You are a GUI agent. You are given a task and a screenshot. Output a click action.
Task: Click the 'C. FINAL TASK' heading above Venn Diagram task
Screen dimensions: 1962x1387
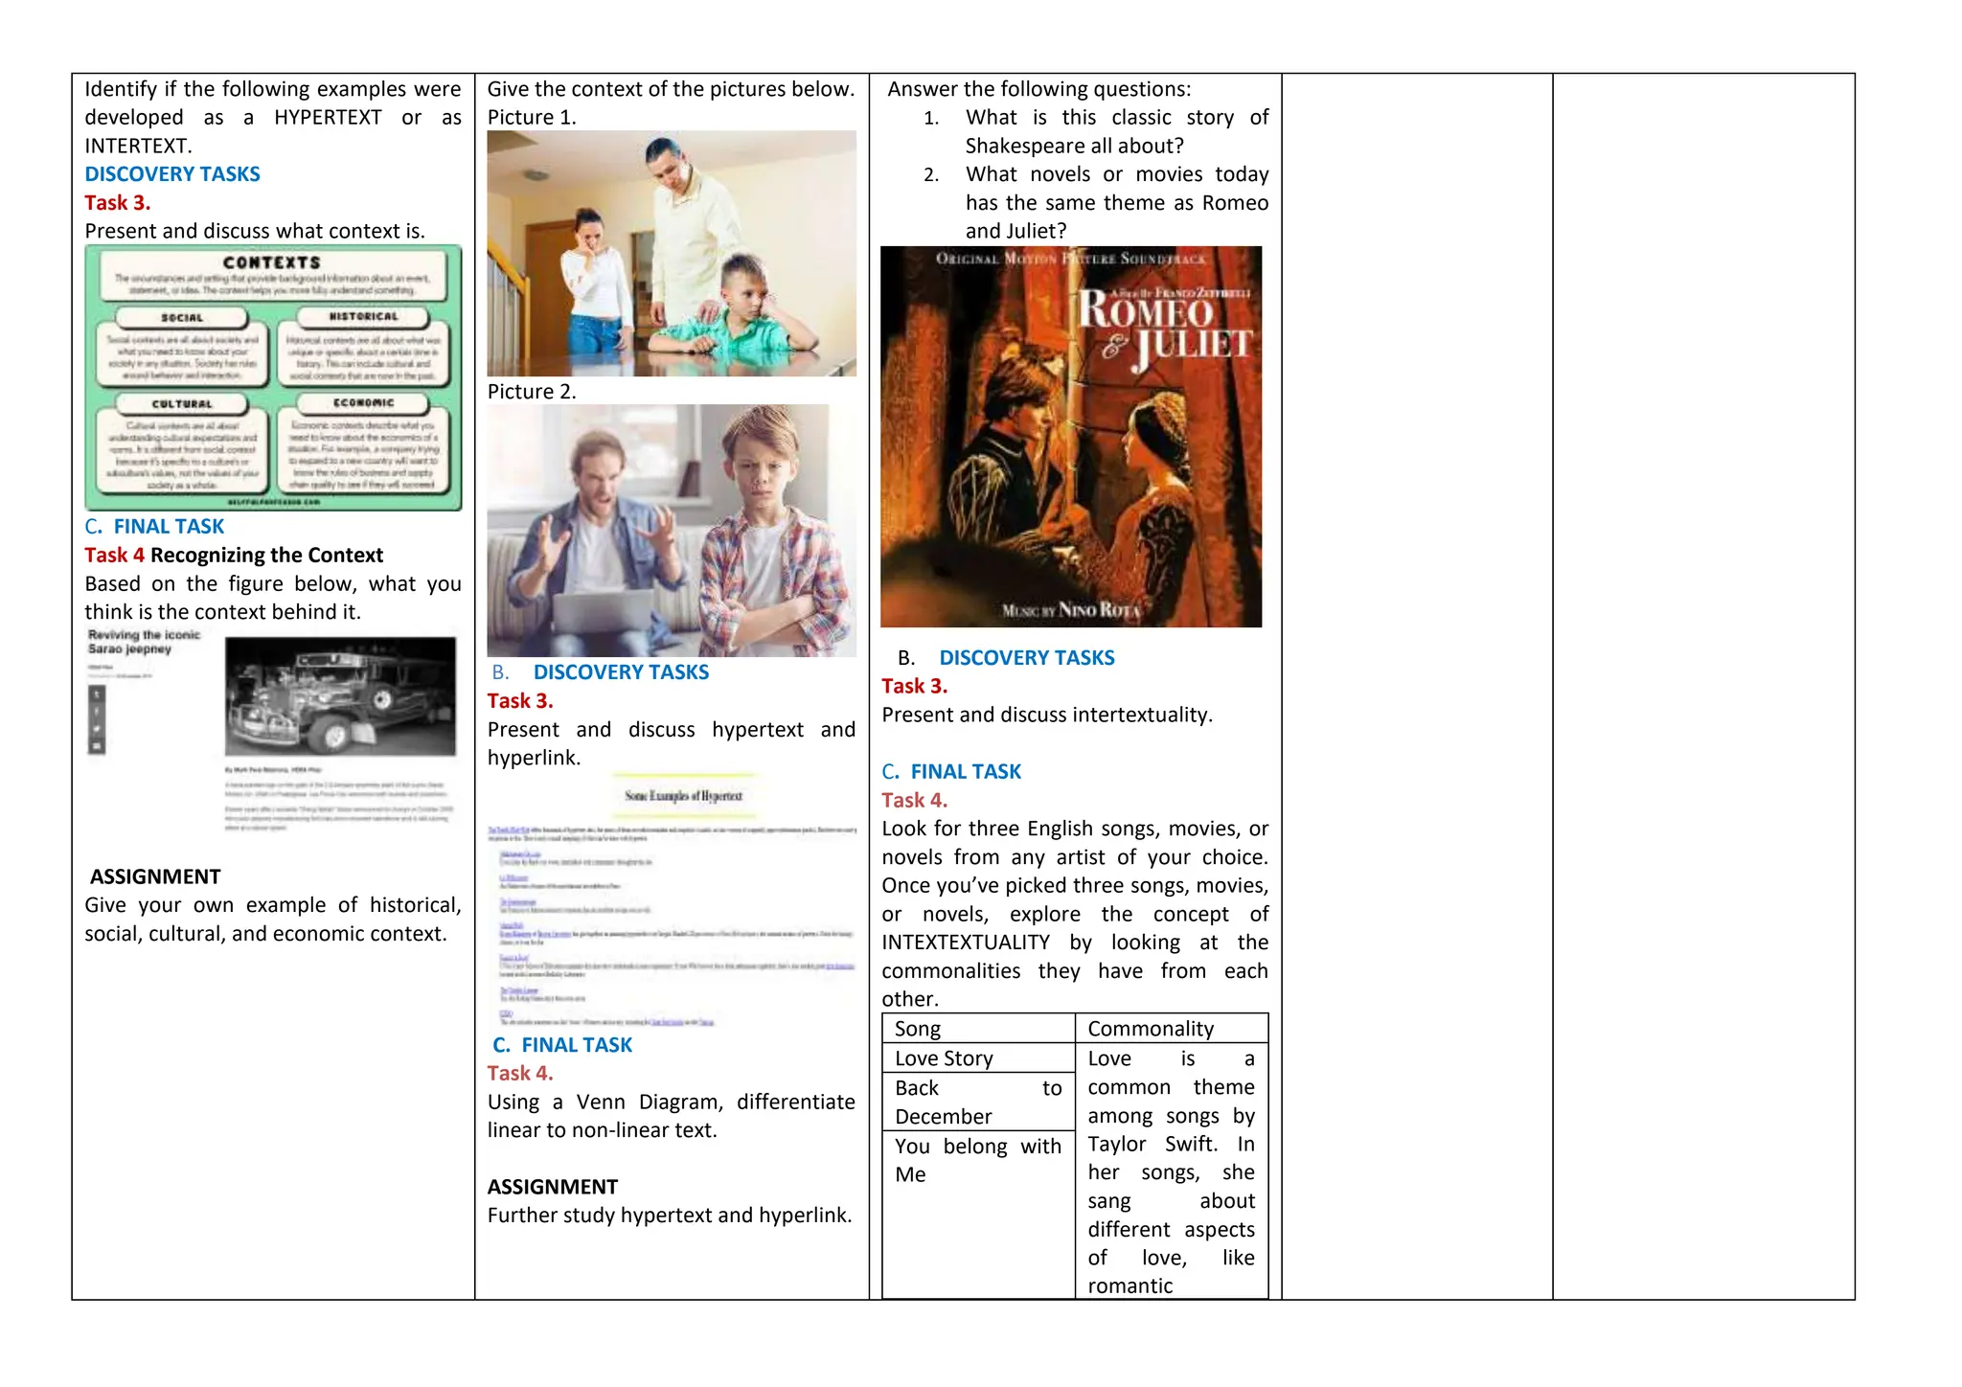(x=562, y=1045)
